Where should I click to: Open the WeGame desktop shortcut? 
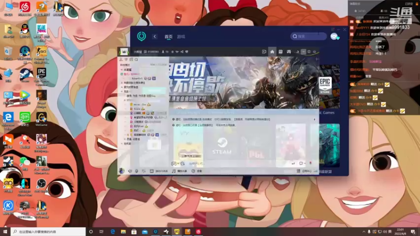tap(41, 119)
